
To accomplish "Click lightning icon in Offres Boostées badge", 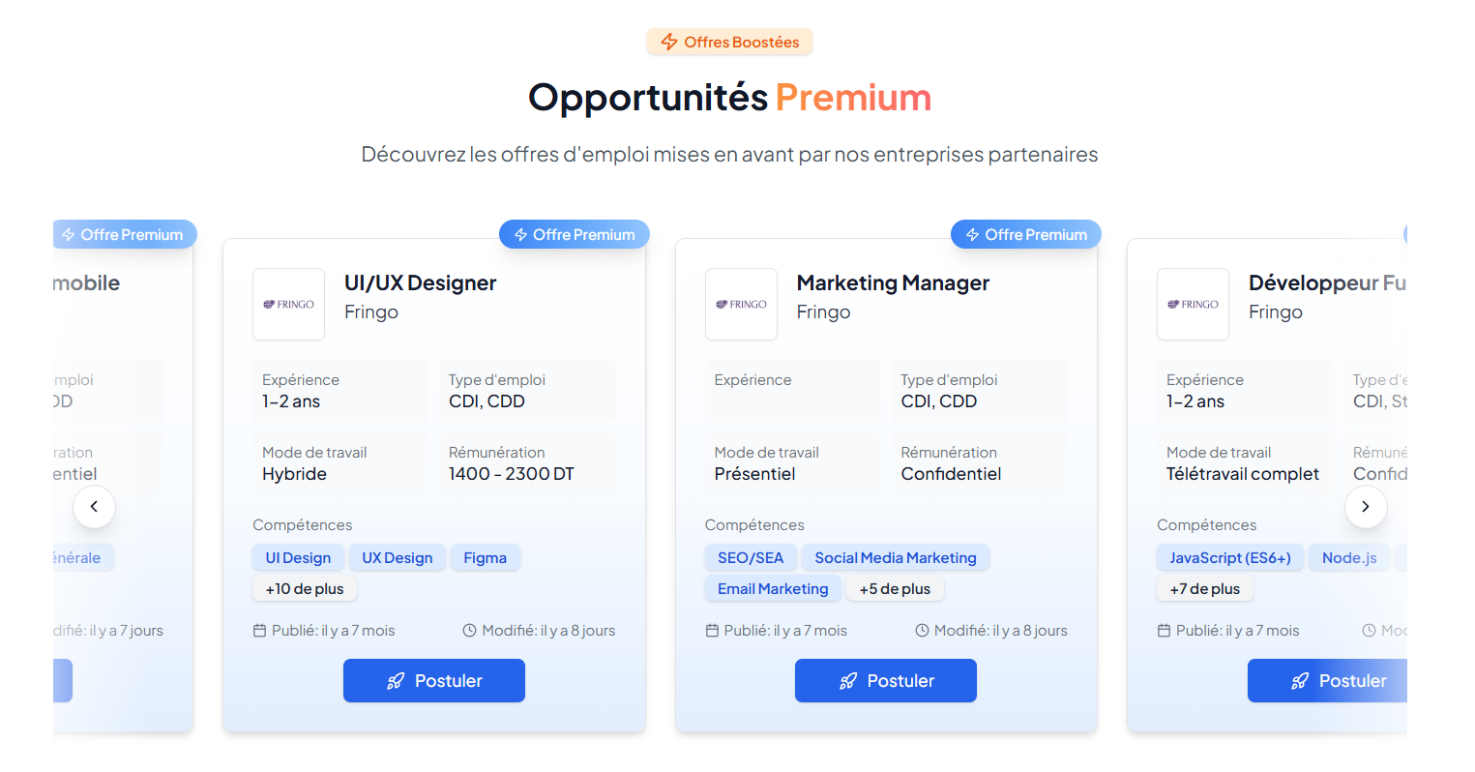I will (x=669, y=42).
